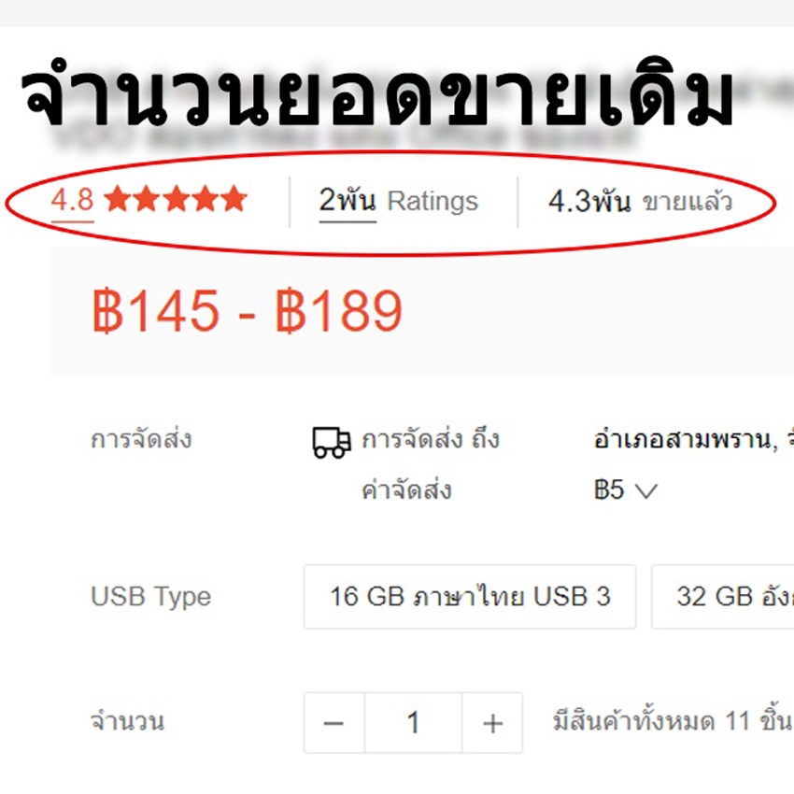Click the fourth orange rating star

[206, 198]
